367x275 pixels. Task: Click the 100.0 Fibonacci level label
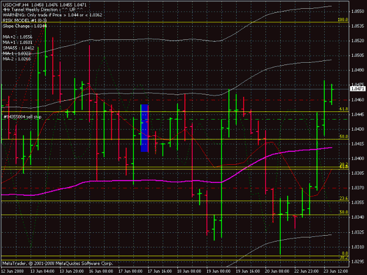[x=343, y=19]
